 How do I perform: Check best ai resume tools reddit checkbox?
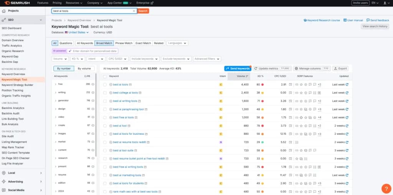point(105,142)
